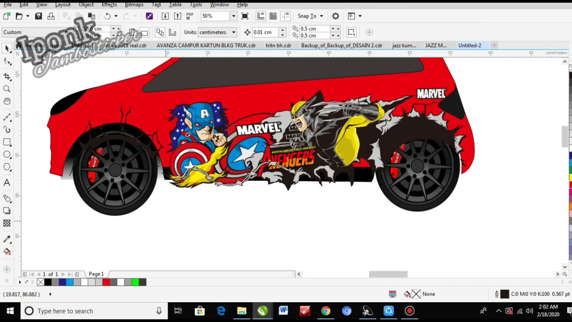Select the Transparency checkerboard tool
The width and height of the screenshot is (572, 322).
[7, 223]
